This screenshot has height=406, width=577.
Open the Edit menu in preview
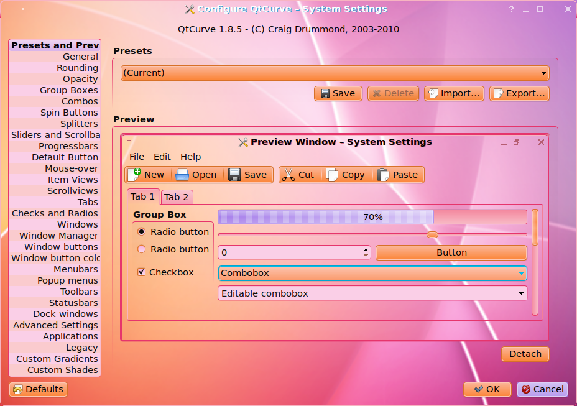click(x=162, y=157)
